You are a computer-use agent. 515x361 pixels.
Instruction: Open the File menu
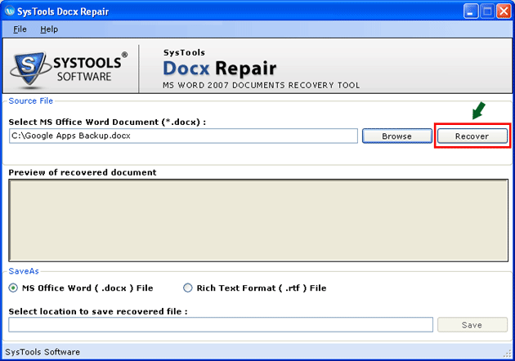[20, 29]
